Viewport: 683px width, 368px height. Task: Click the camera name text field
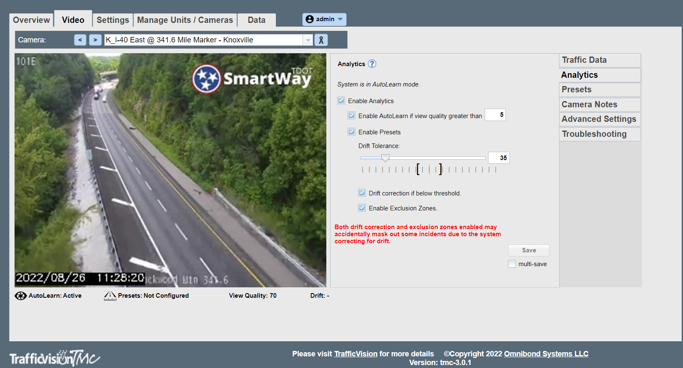(204, 40)
